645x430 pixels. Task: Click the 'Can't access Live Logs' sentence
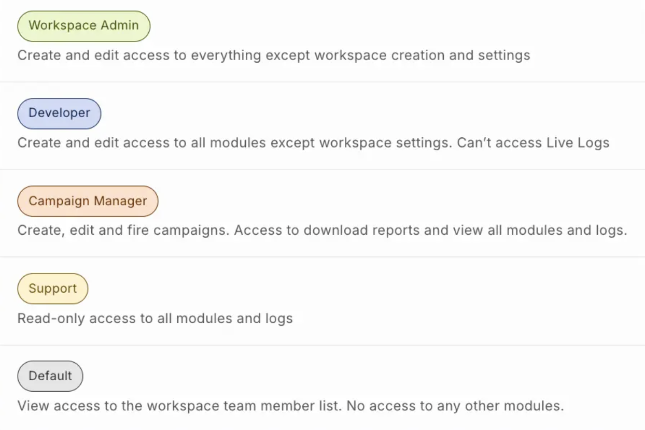[533, 143]
